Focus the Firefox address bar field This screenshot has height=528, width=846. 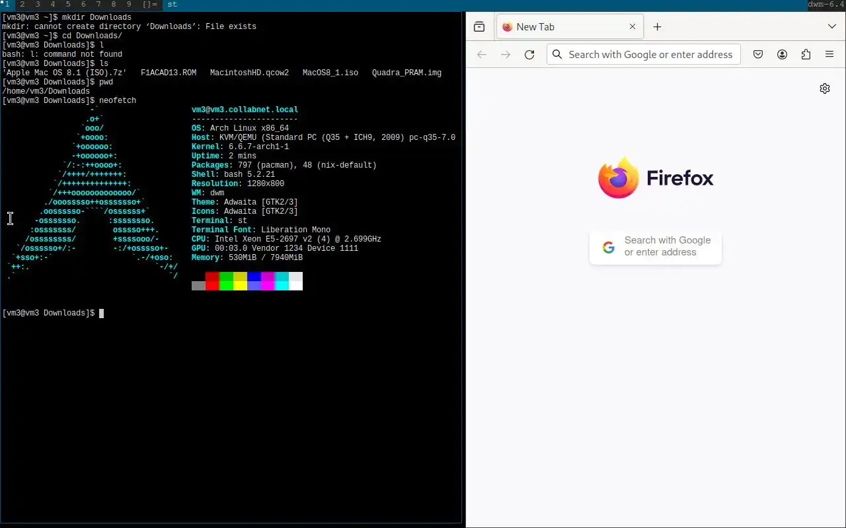point(644,55)
